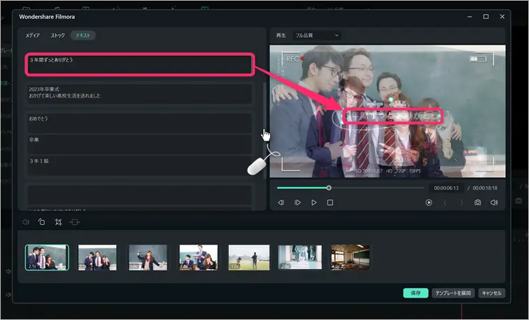Click the current timecode 00:00:06:13

pos(446,188)
